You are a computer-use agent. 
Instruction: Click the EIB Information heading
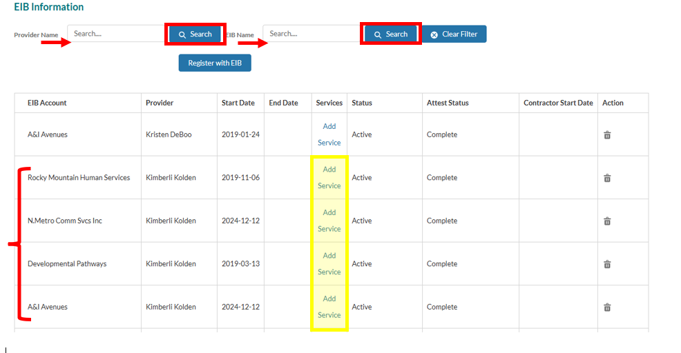click(x=48, y=7)
